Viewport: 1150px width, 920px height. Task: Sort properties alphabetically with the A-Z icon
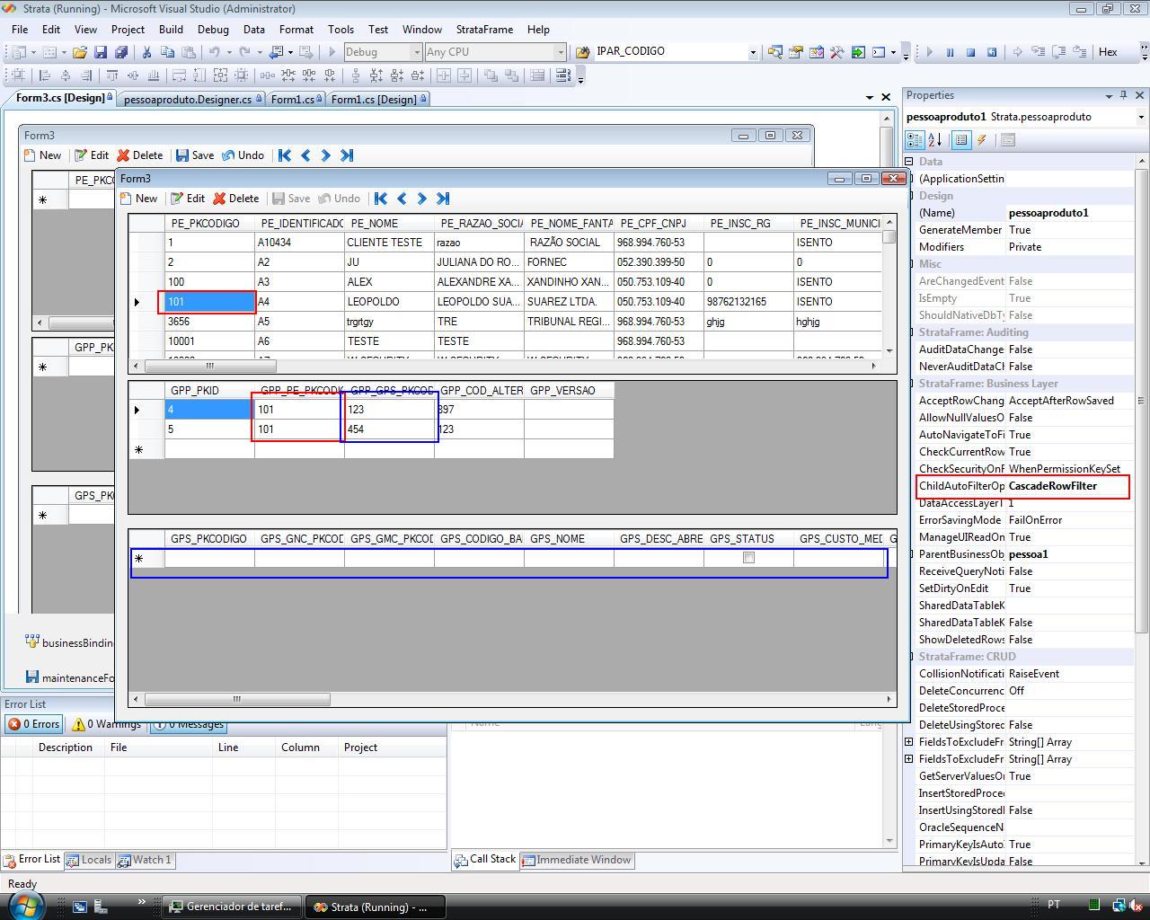click(935, 140)
